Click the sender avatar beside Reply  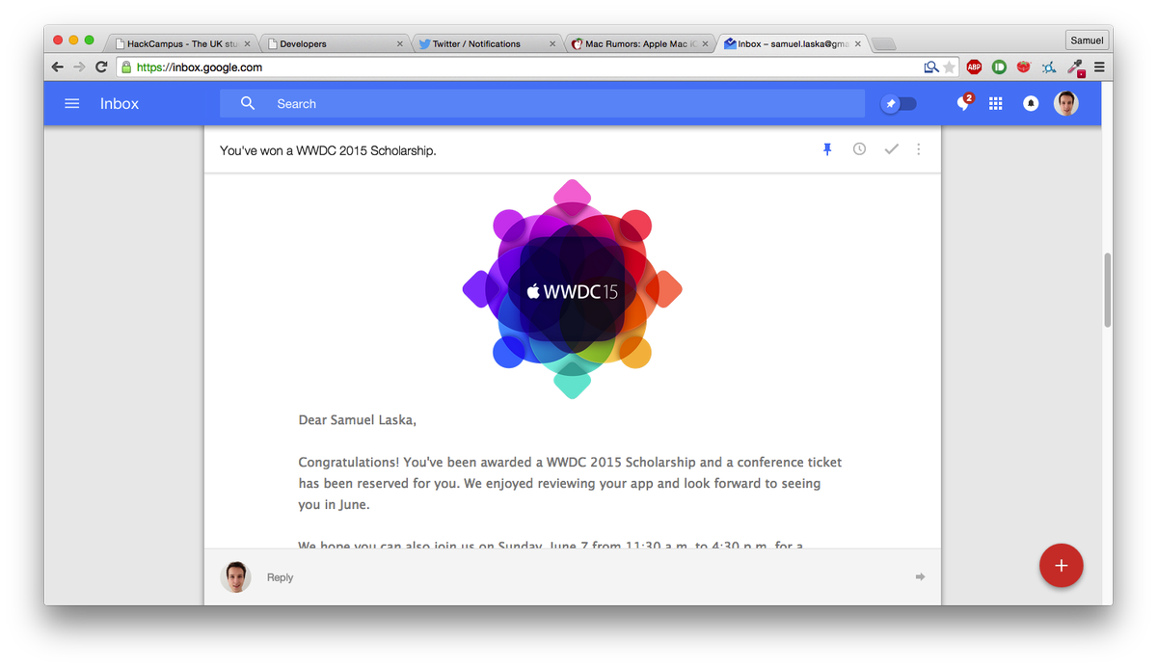[236, 576]
